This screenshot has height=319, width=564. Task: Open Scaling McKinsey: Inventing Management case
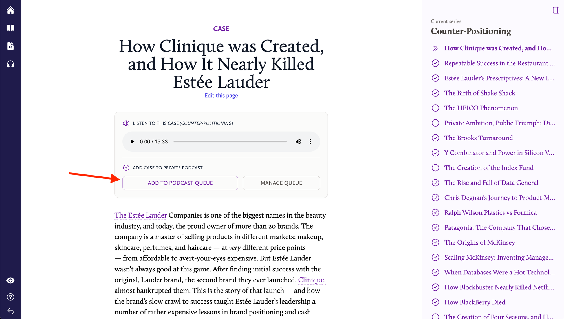[x=499, y=257]
